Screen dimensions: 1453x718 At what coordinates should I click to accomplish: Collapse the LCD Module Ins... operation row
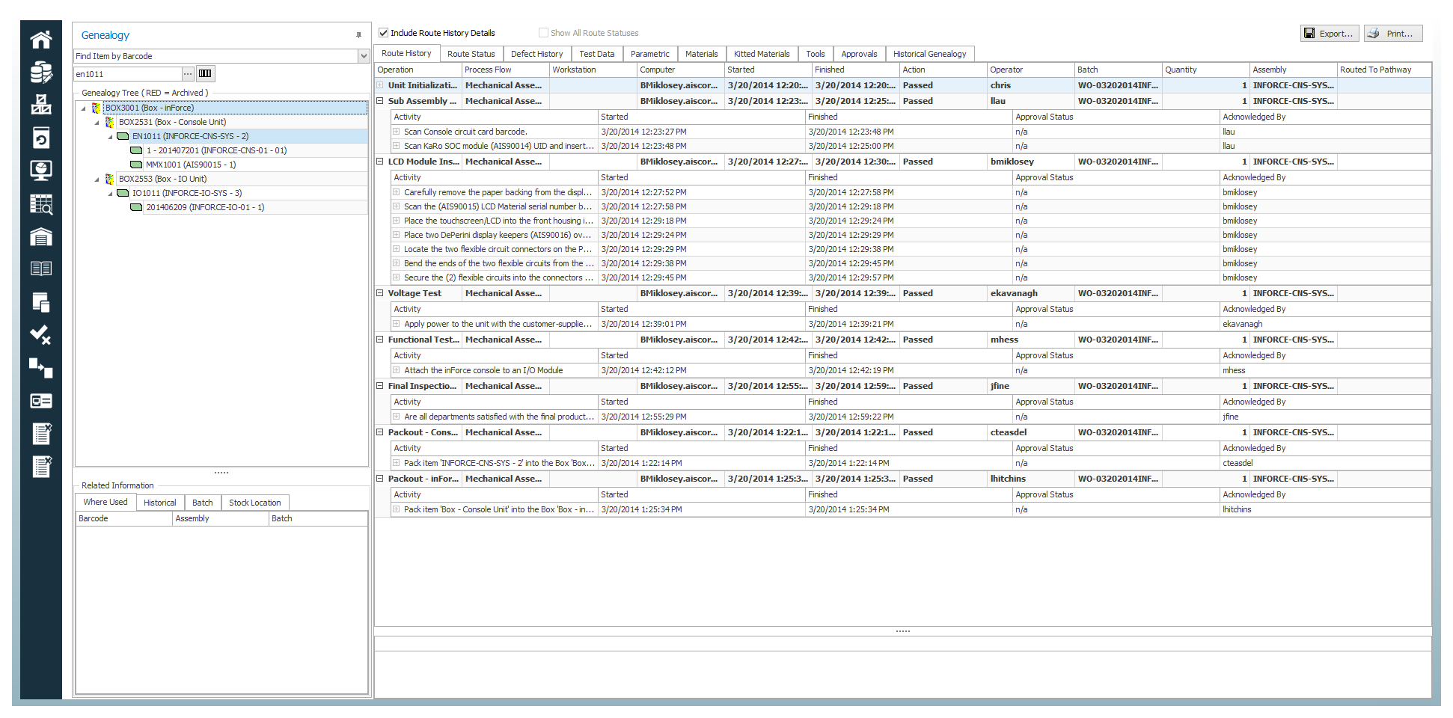click(380, 162)
